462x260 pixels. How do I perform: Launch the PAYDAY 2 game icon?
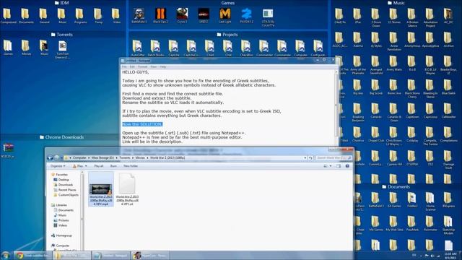pyautogui.click(x=246, y=16)
